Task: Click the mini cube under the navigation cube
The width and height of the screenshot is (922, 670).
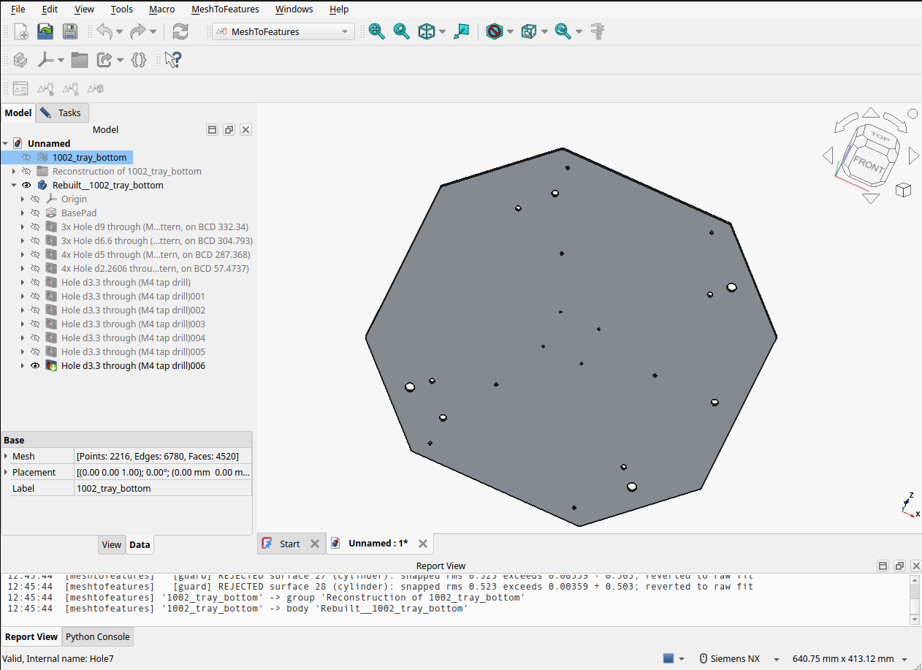Action: coord(904,190)
